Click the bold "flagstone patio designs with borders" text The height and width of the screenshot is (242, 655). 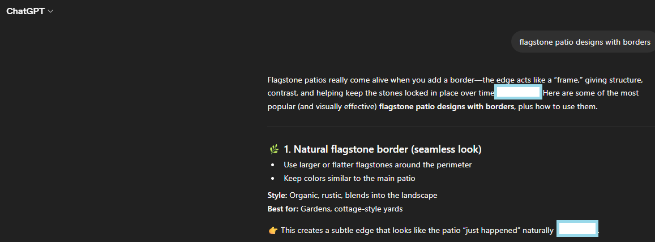coord(447,106)
